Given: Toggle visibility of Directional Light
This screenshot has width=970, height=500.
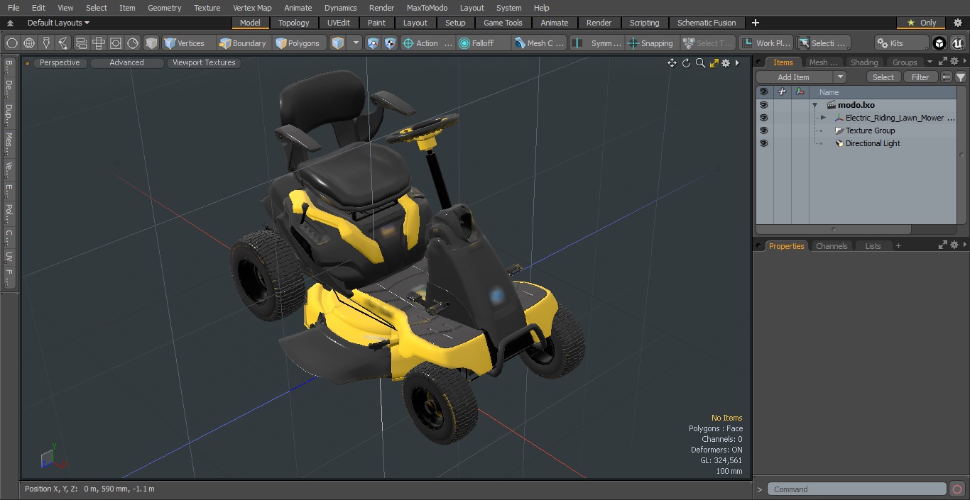Looking at the screenshot, I should 763,143.
